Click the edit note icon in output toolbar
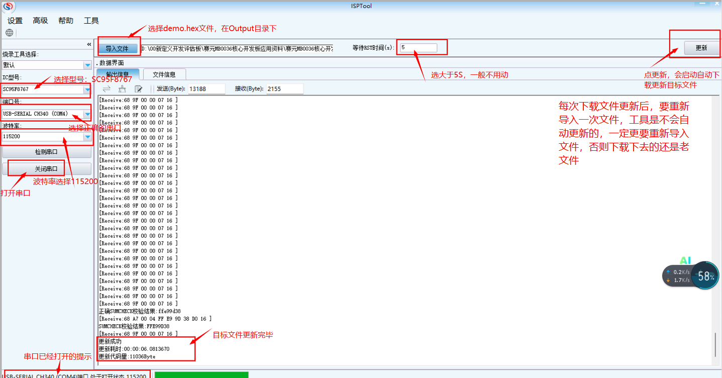722x378 pixels. [x=138, y=89]
